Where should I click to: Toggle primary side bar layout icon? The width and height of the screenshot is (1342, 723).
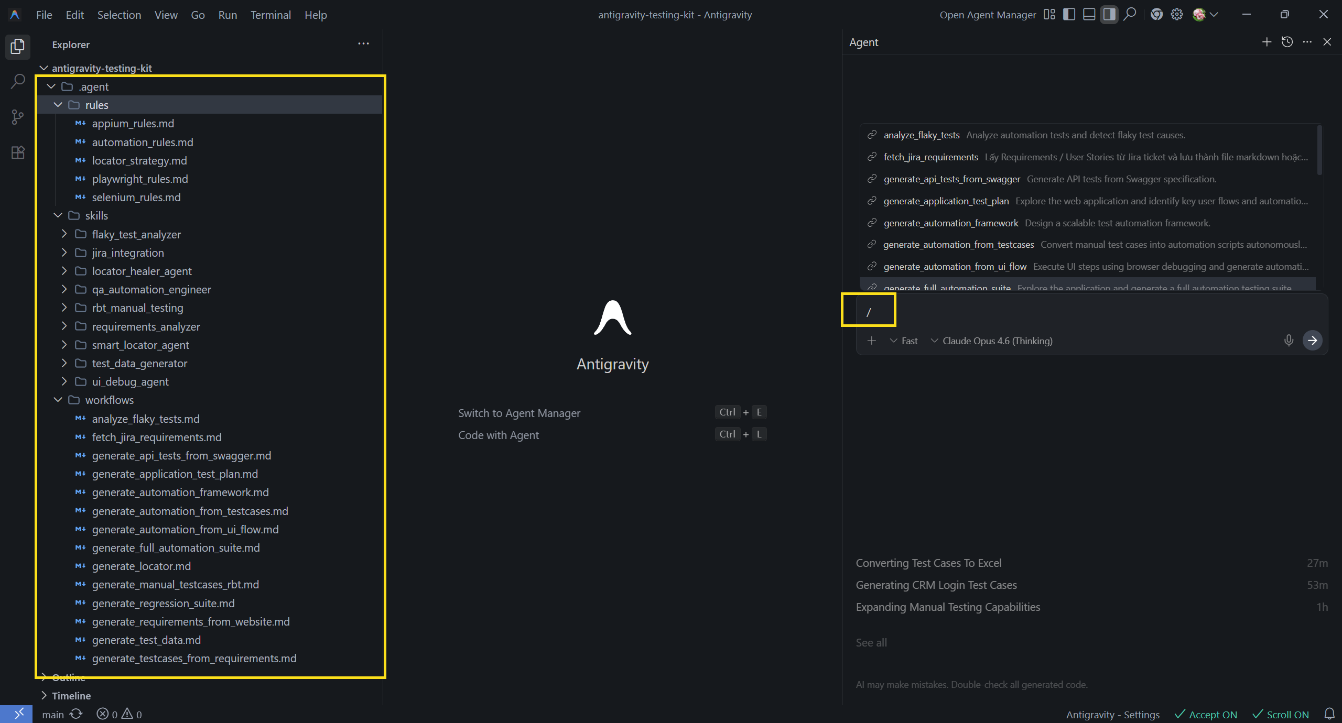pos(1069,15)
